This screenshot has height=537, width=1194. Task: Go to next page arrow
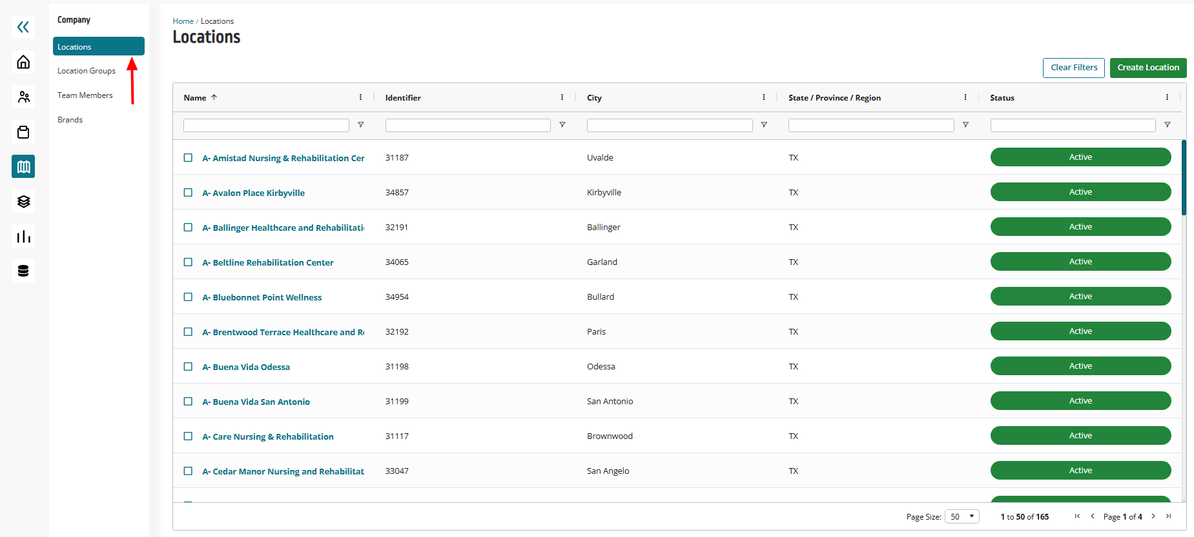pyautogui.click(x=1153, y=516)
